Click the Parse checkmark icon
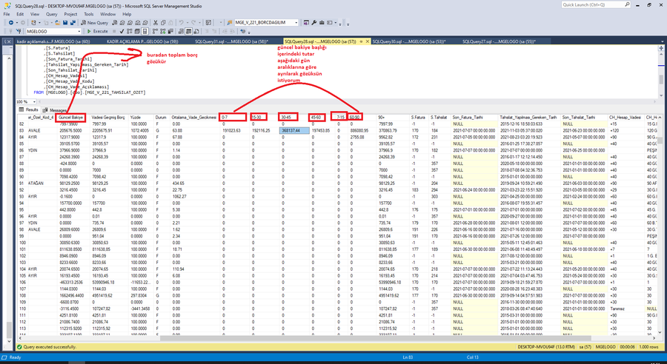 pos(122,31)
